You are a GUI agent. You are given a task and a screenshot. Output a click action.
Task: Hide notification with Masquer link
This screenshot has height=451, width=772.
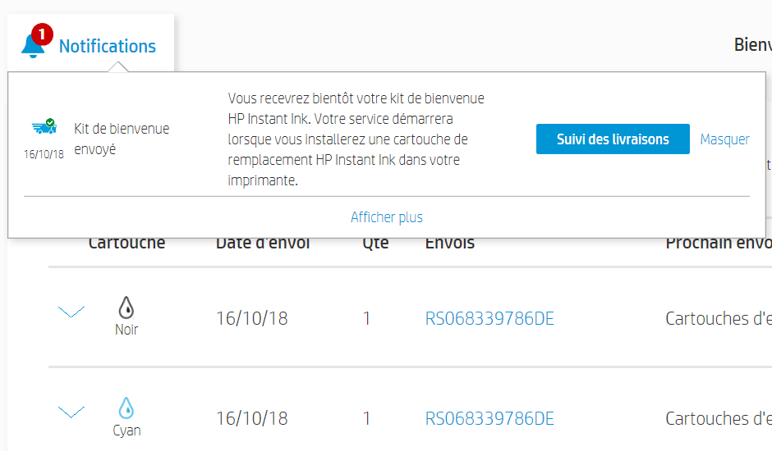[x=724, y=139]
